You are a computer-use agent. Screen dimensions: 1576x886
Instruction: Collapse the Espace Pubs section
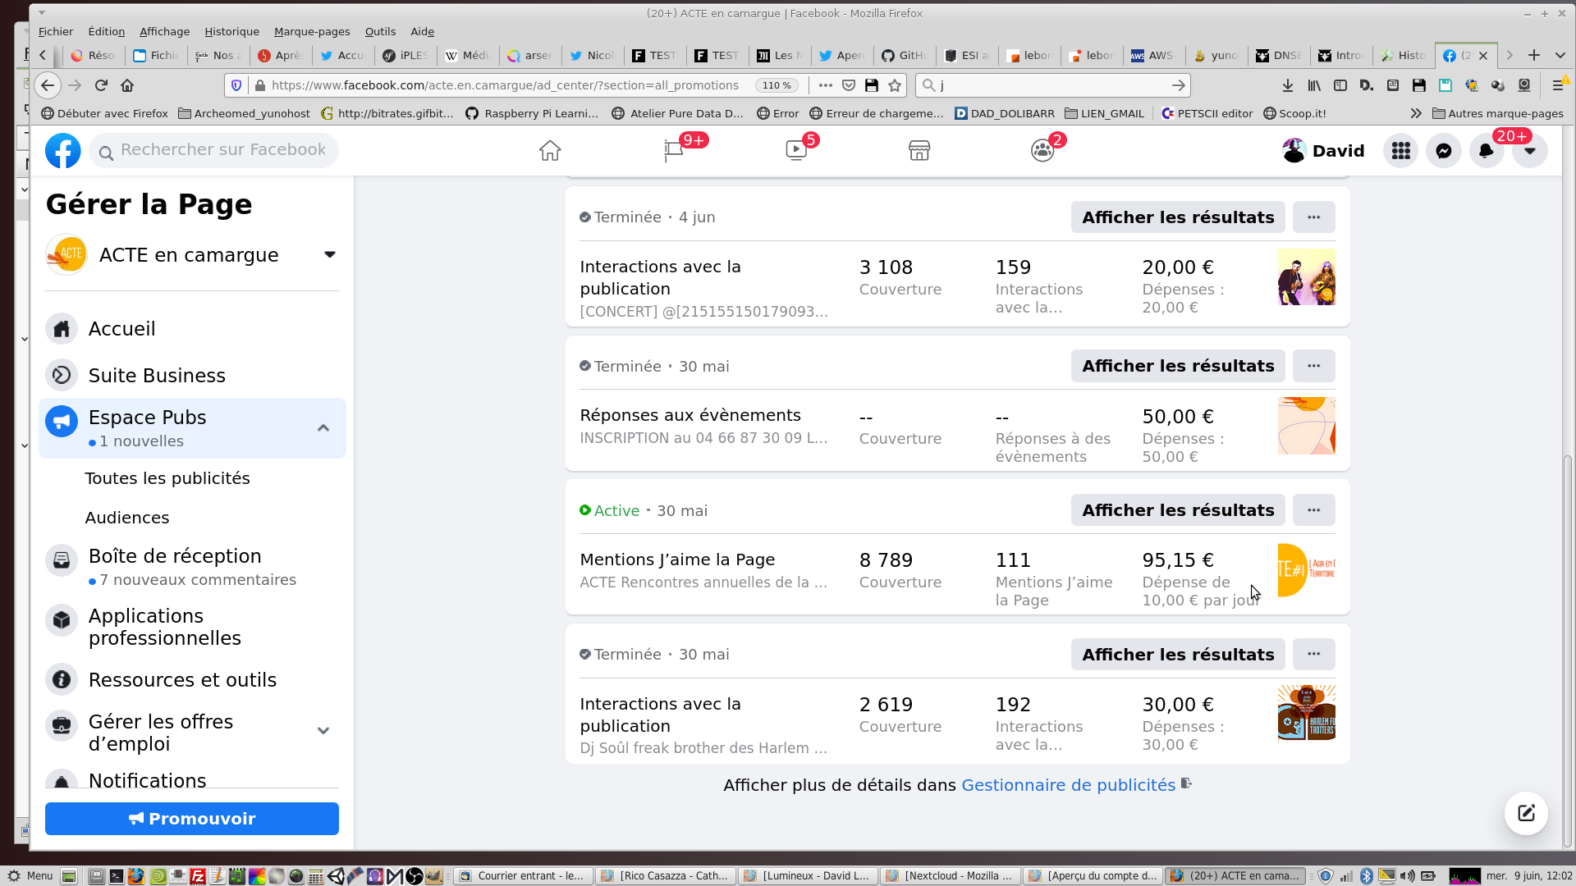pos(323,428)
